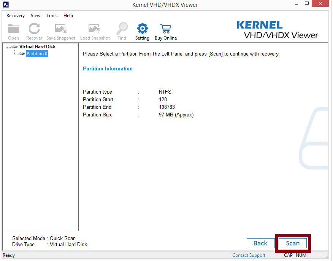
Task: Click the Kernel app icon in title bar
Action: pos(6,5)
